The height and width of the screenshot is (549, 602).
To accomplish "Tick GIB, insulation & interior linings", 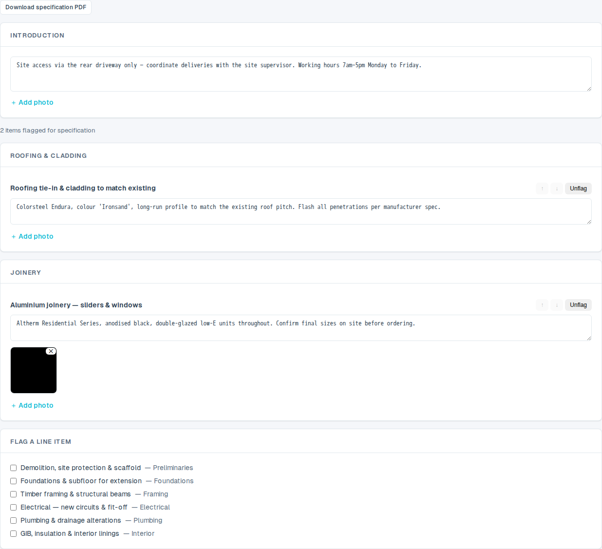I will [x=14, y=533].
